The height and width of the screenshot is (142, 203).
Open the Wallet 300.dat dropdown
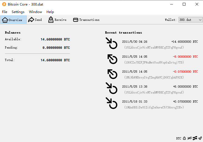pyautogui.click(x=190, y=20)
